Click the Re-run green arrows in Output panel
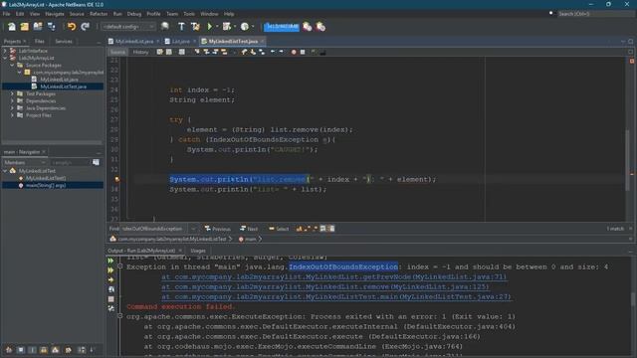Screen dimensions: 637x358 pyautogui.click(x=110, y=261)
